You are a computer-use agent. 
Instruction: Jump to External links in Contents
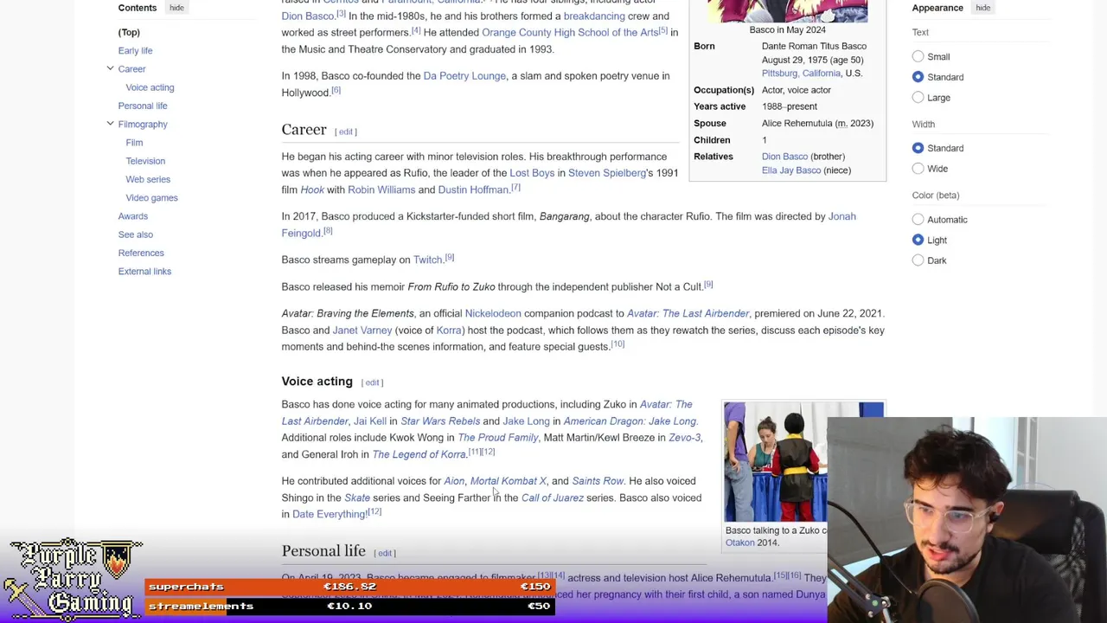(144, 271)
